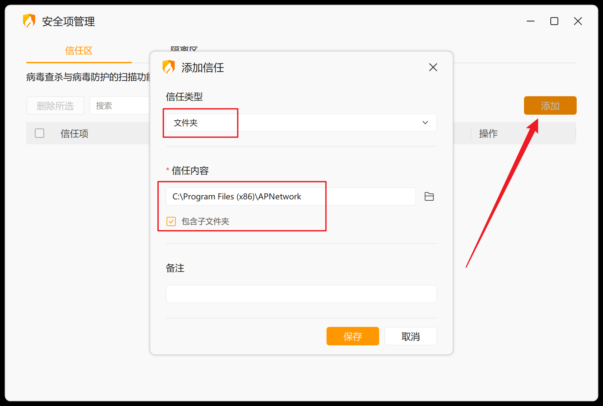Click the path field showing C:\Program Files (x86)\APNetwork
The width and height of the screenshot is (603, 406).
coord(263,196)
